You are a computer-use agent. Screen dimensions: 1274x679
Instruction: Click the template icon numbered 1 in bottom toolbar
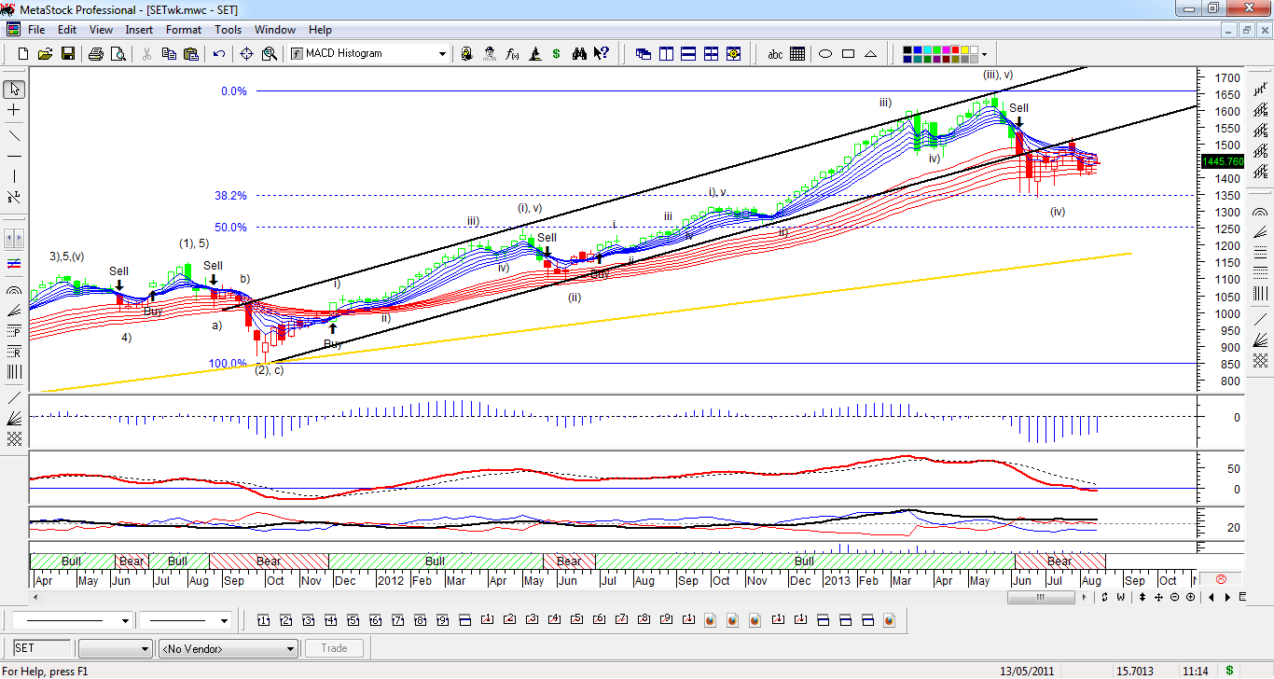point(263,620)
